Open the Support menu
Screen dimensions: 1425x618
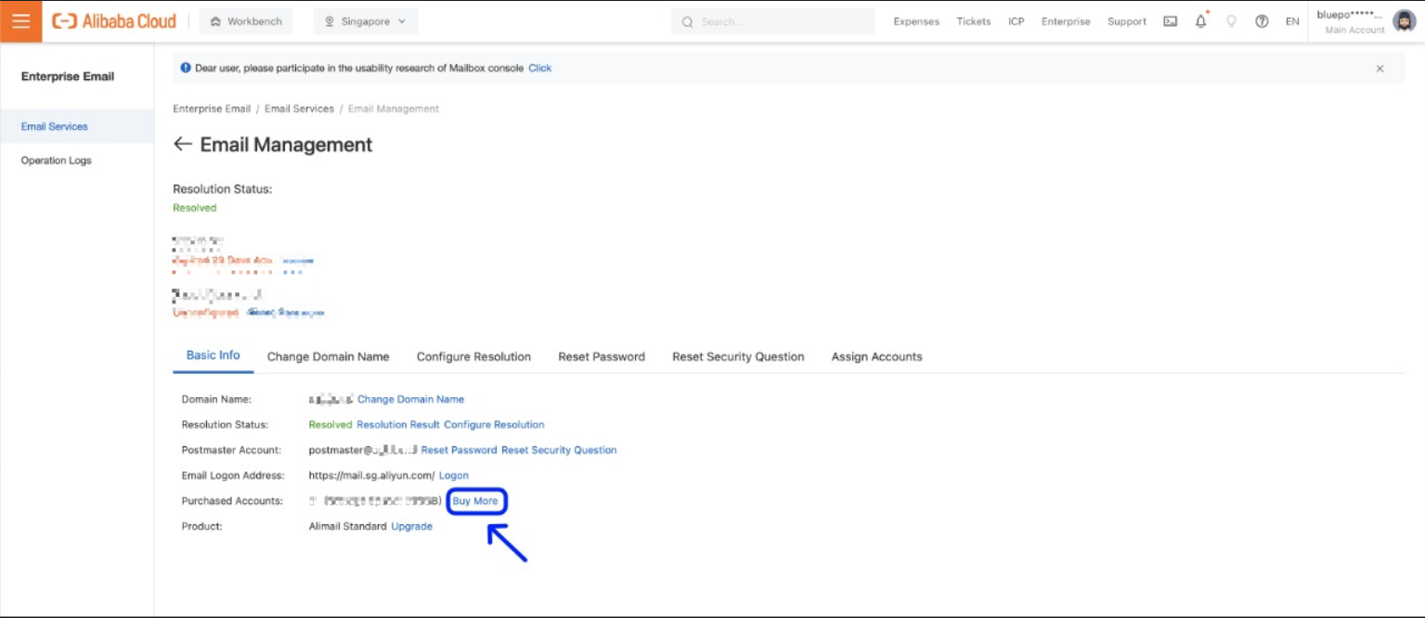1127,21
